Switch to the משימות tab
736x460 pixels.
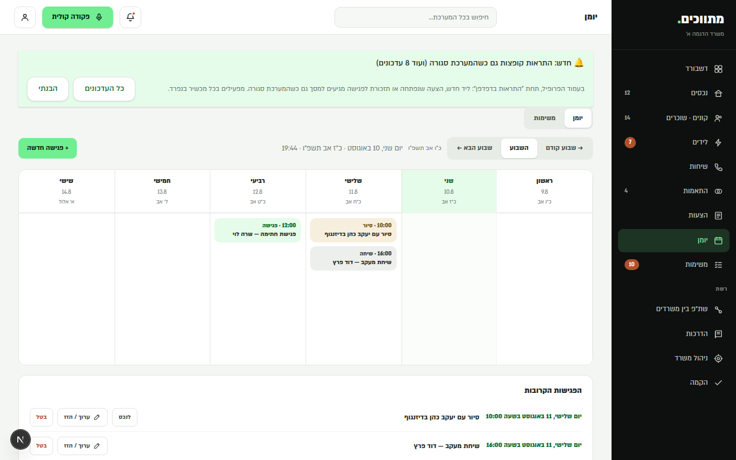click(544, 118)
